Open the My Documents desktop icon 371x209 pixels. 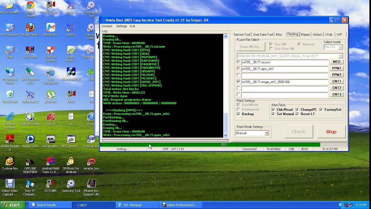10,8
